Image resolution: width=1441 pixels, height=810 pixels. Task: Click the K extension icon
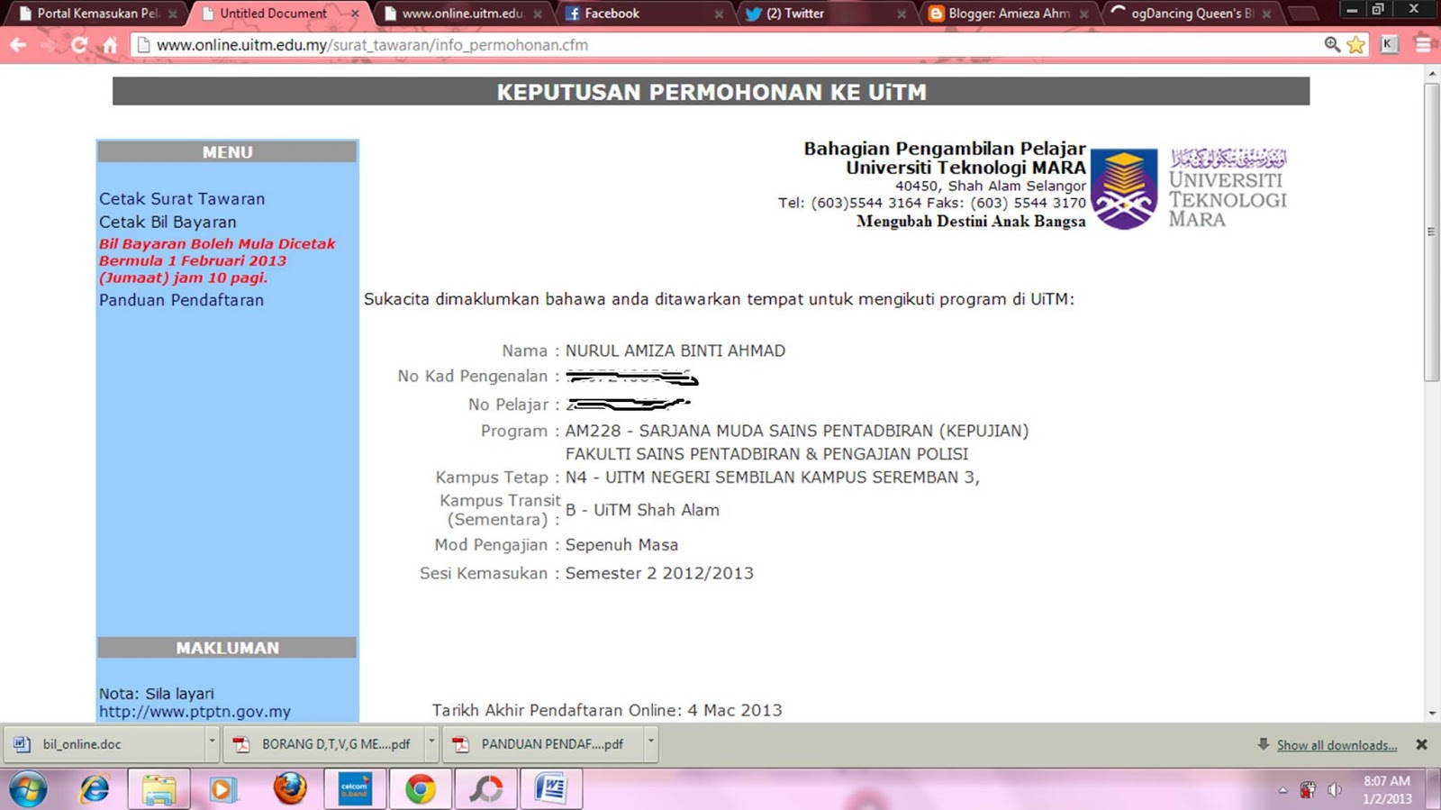click(1389, 44)
